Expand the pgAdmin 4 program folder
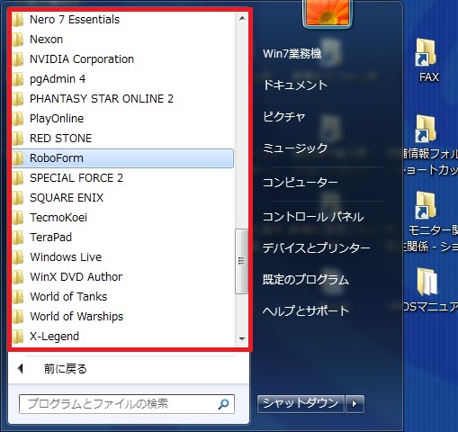458x432 pixels. (122, 79)
